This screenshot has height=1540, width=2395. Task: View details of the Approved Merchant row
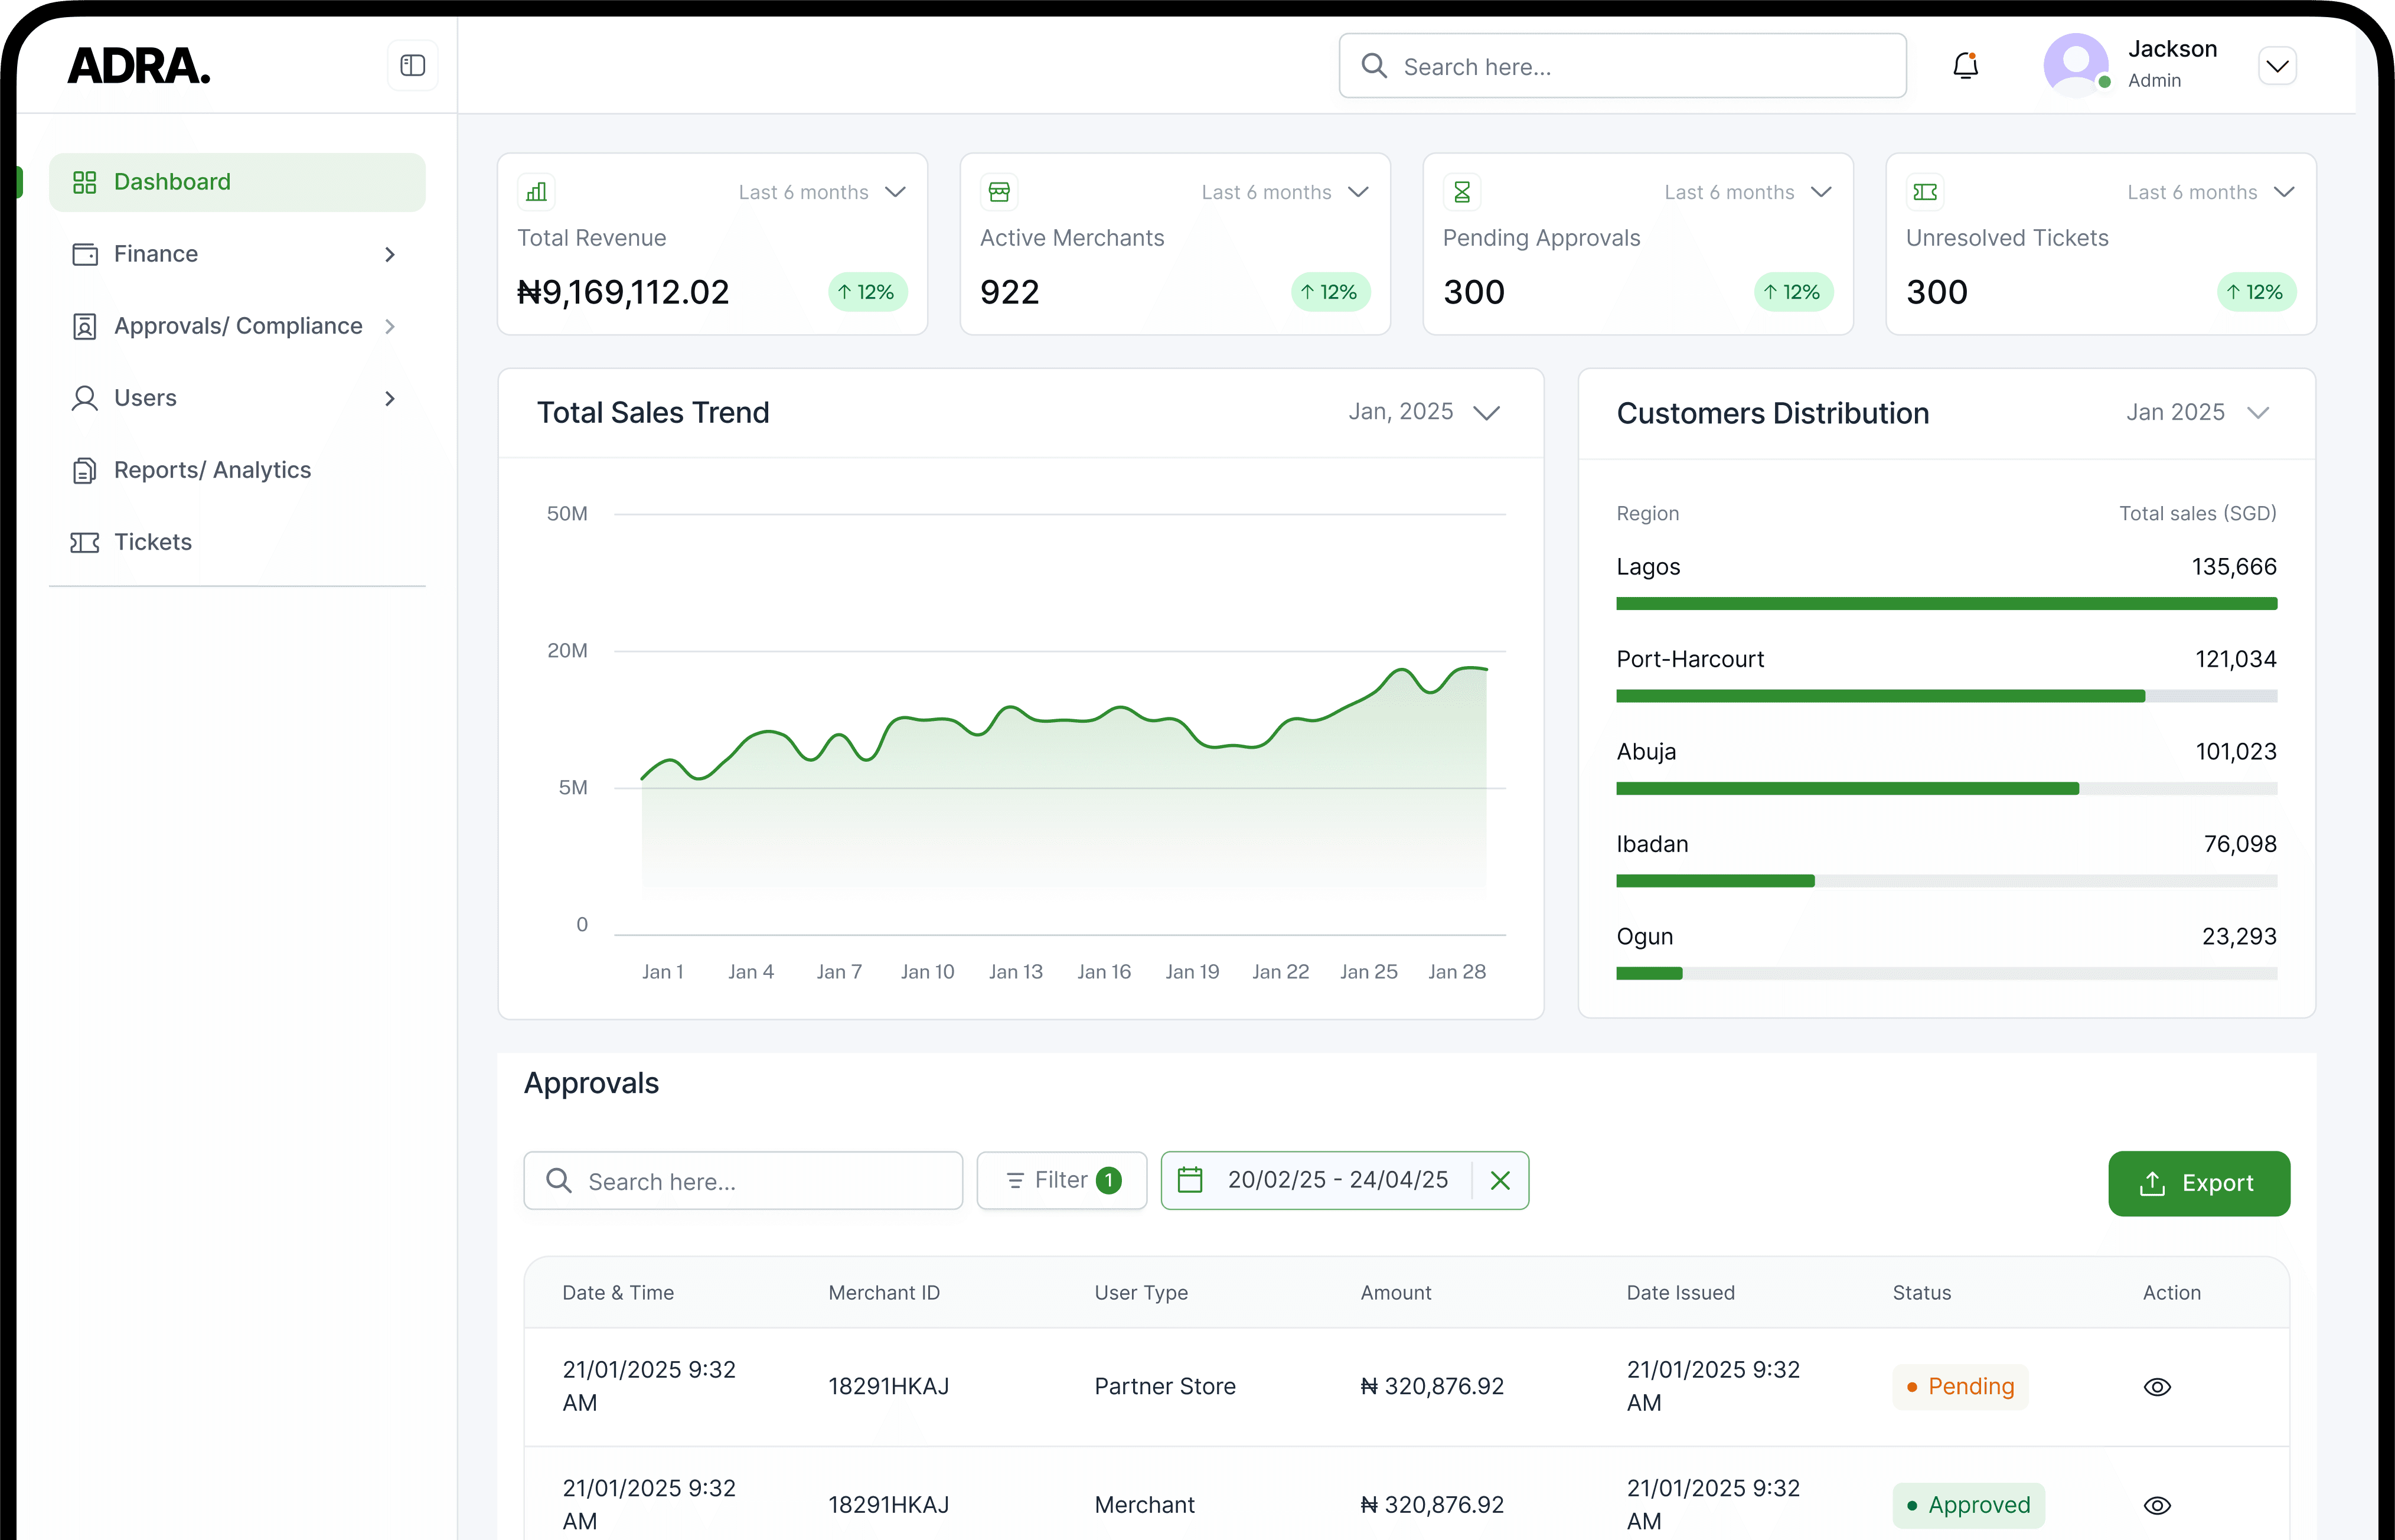click(x=2157, y=1505)
